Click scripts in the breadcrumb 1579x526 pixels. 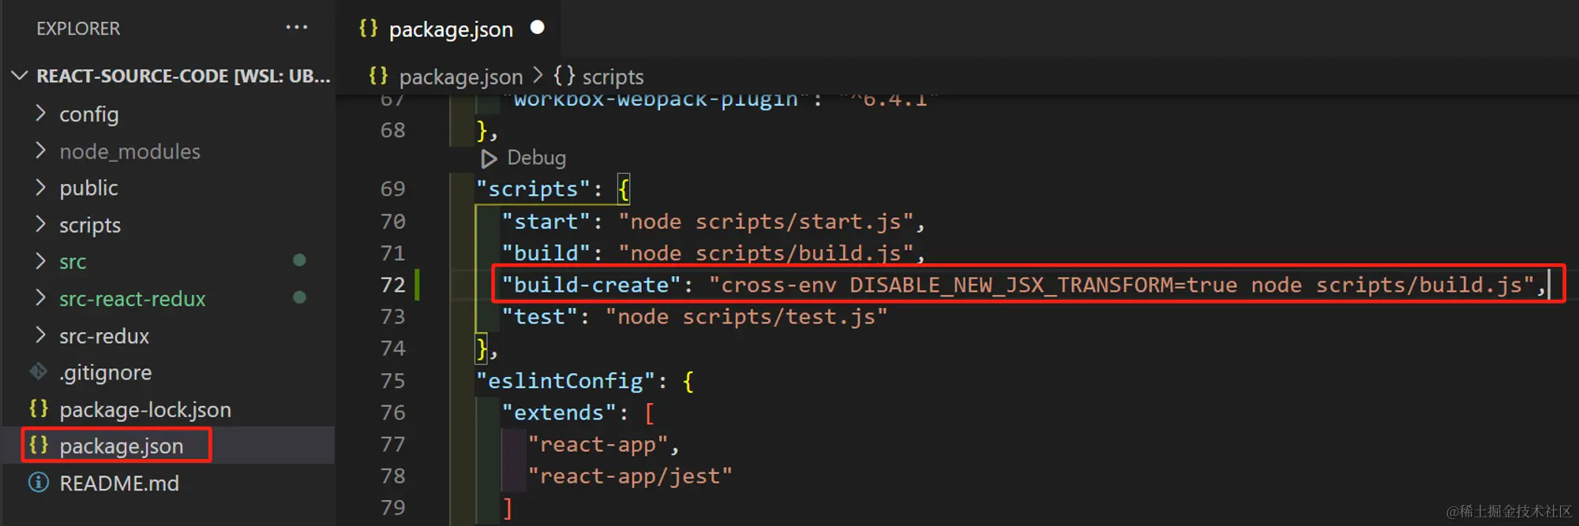coord(613,76)
